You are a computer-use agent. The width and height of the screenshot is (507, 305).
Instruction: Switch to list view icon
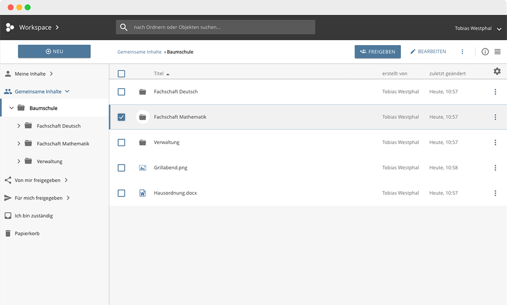497,52
